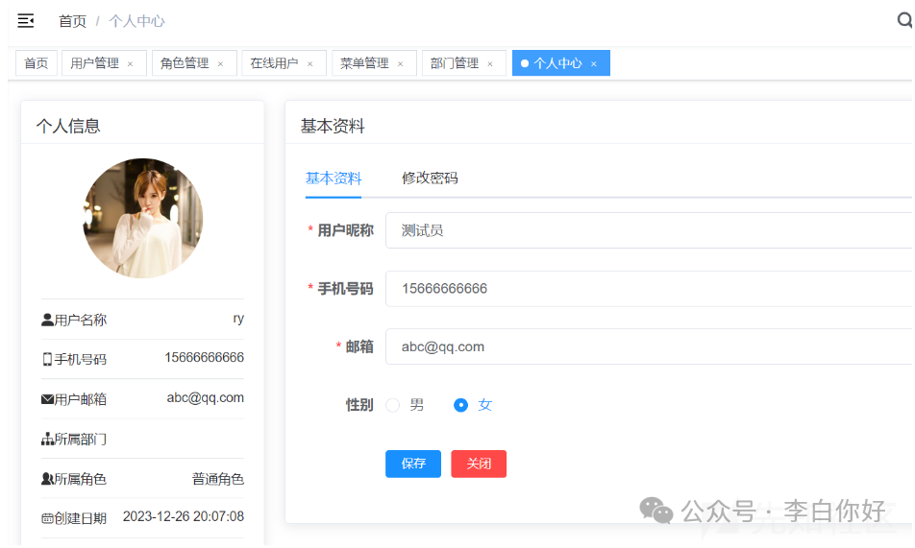Close the 在线用户 tab
This screenshot has height=548, width=915.
coord(309,64)
